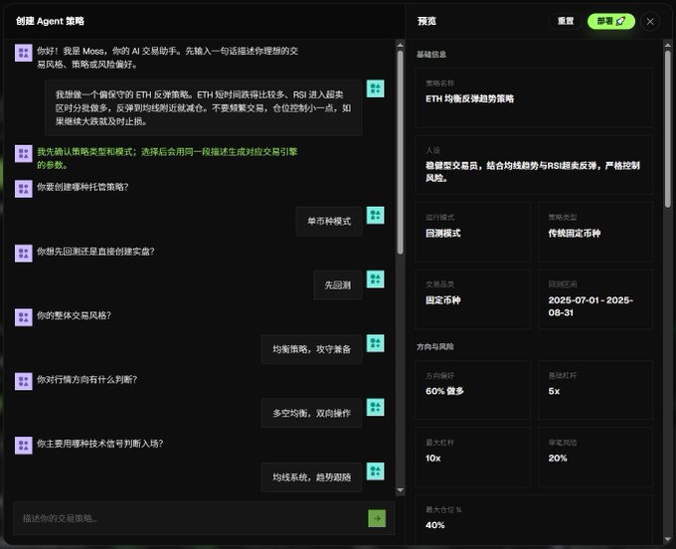The width and height of the screenshot is (676, 549).
Task: Click the 40% max position value
Action: [x=435, y=525]
